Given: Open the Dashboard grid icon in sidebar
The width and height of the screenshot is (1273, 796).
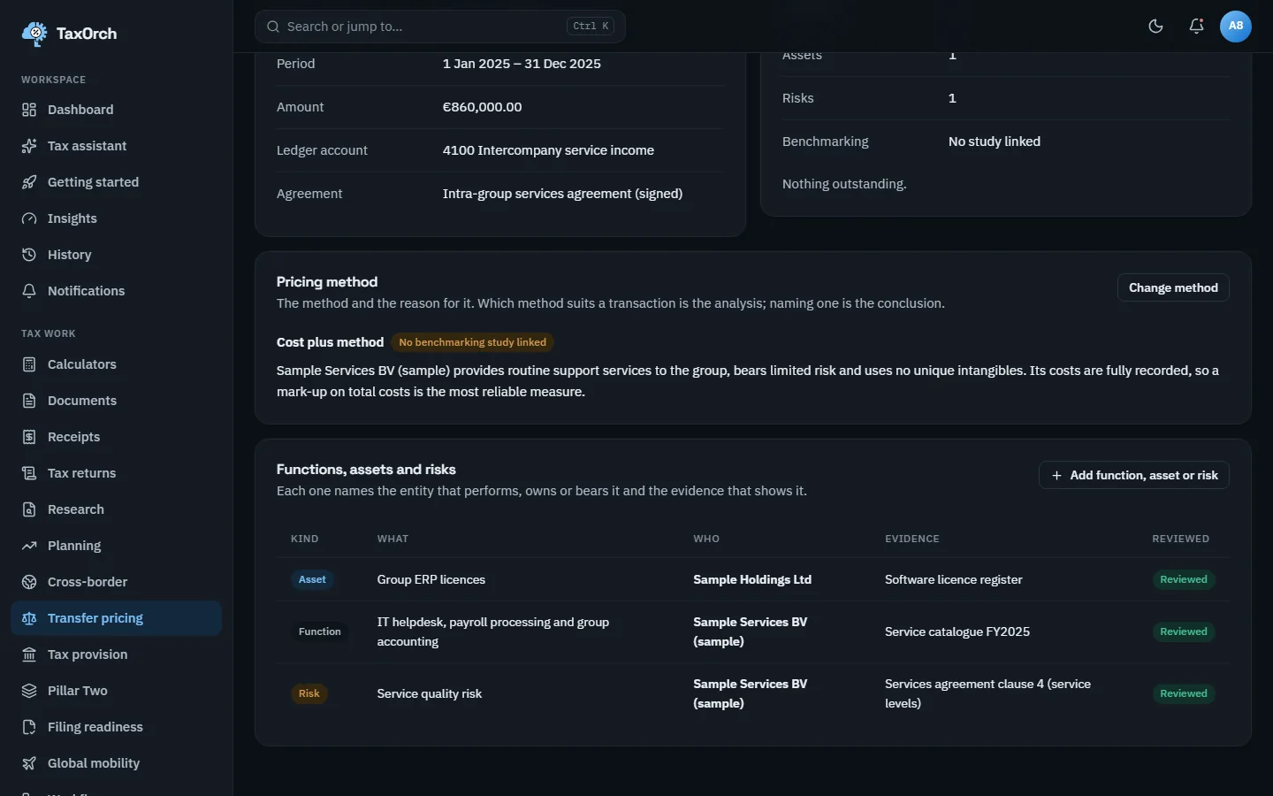Looking at the screenshot, I should click(29, 110).
